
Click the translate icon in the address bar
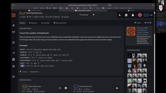(x=109, y=5)
